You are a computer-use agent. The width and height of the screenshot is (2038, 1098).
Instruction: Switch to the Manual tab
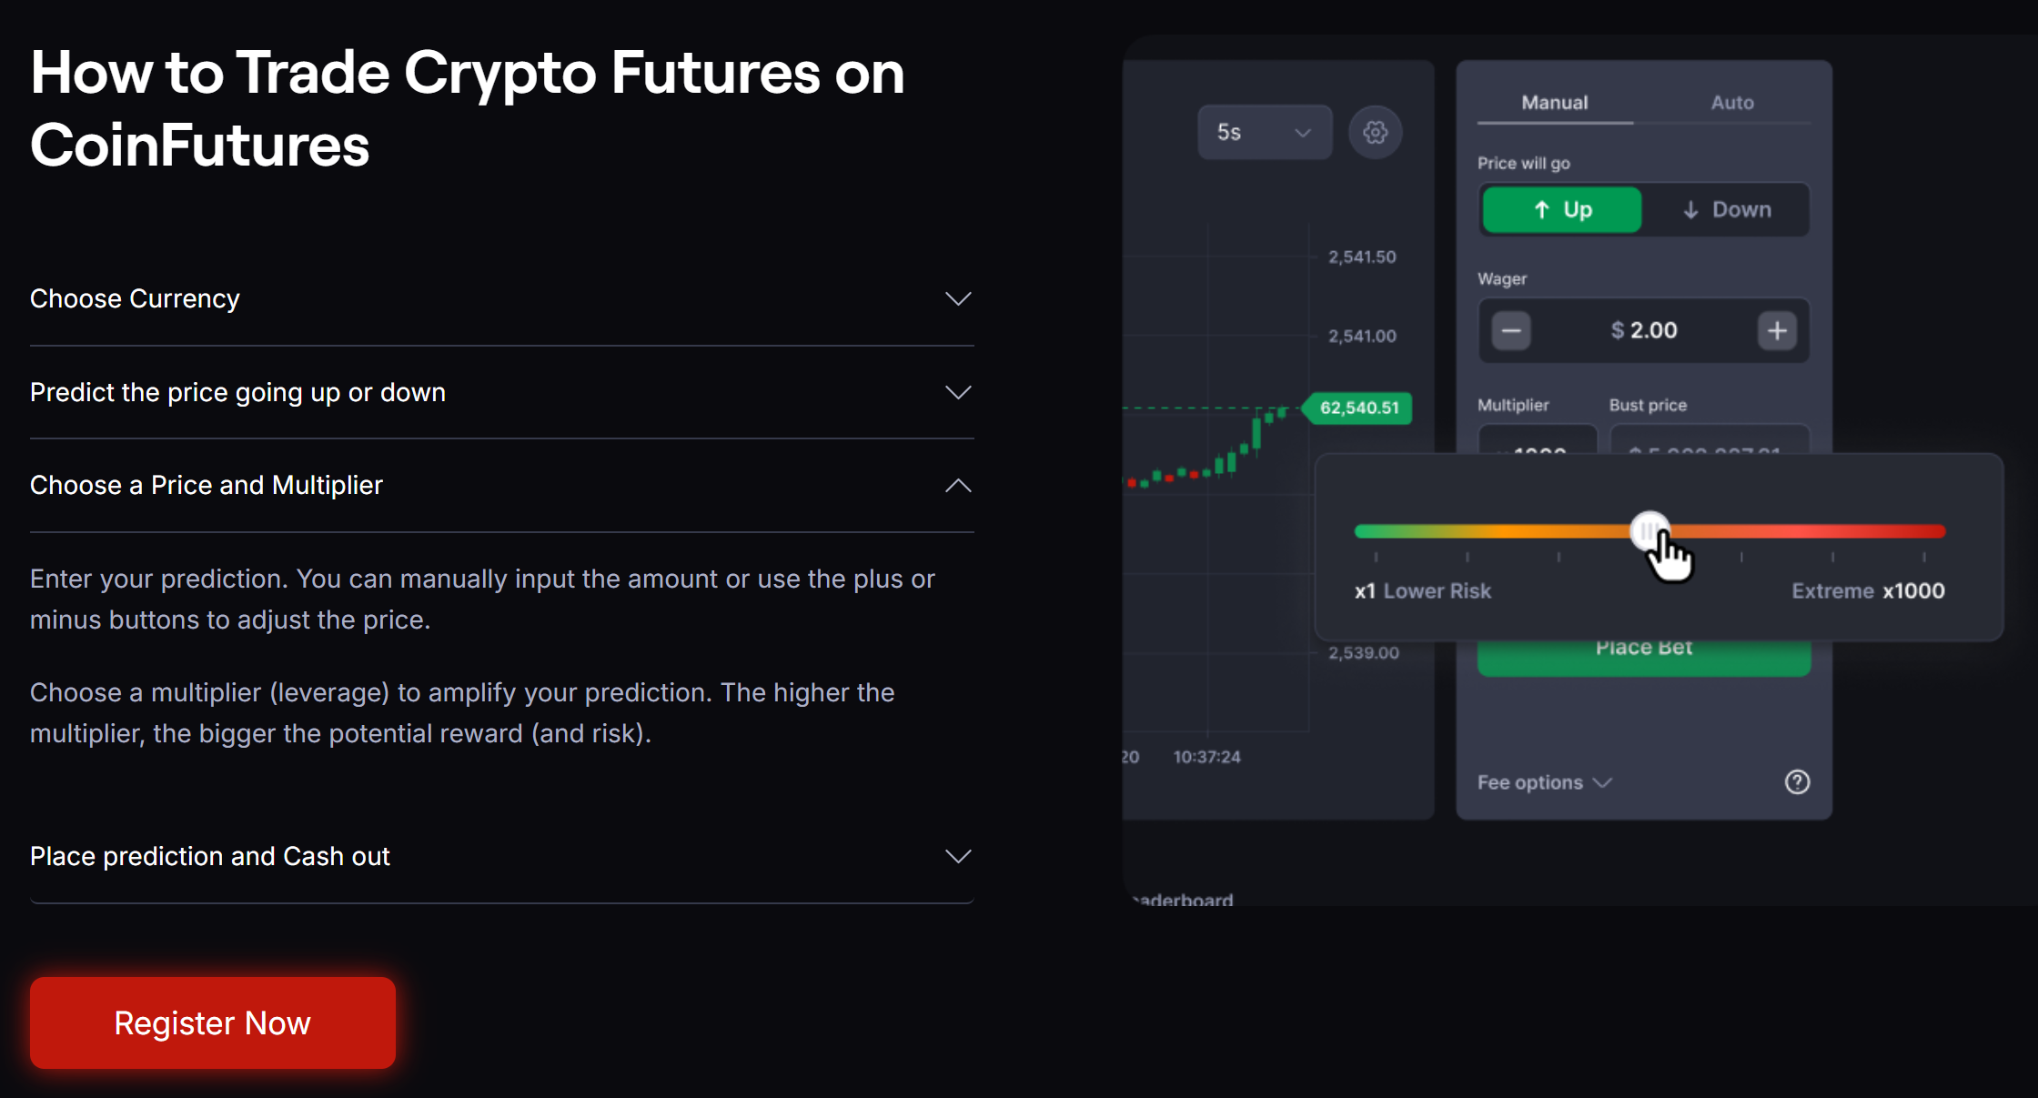click(1553, 102)
